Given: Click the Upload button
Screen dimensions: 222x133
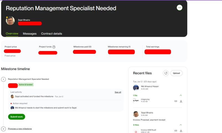Looking at the screenshot, I should 176,73.
